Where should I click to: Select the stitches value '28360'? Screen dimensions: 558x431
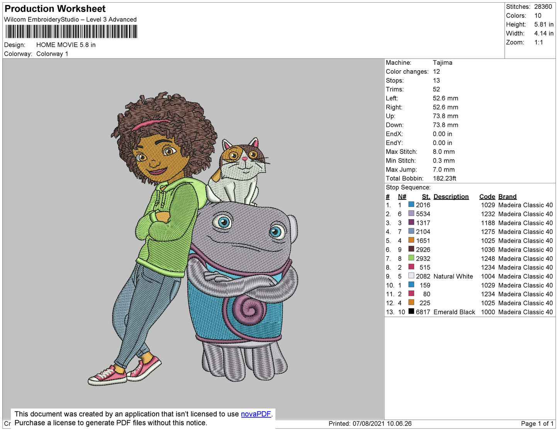pos(543,7)
